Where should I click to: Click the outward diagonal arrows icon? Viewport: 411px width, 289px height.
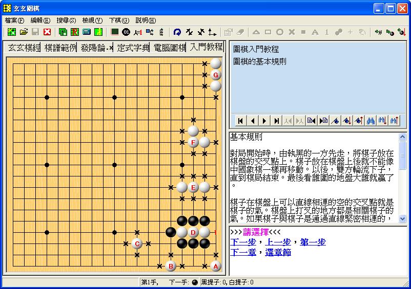201,32
